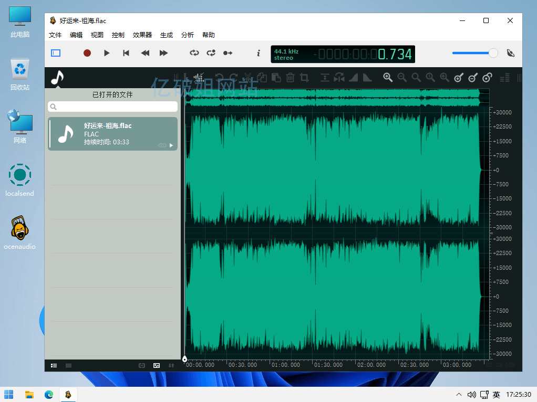Click the trash delete icon
This screenshot has width=537, height=402.
click(290, 78)
